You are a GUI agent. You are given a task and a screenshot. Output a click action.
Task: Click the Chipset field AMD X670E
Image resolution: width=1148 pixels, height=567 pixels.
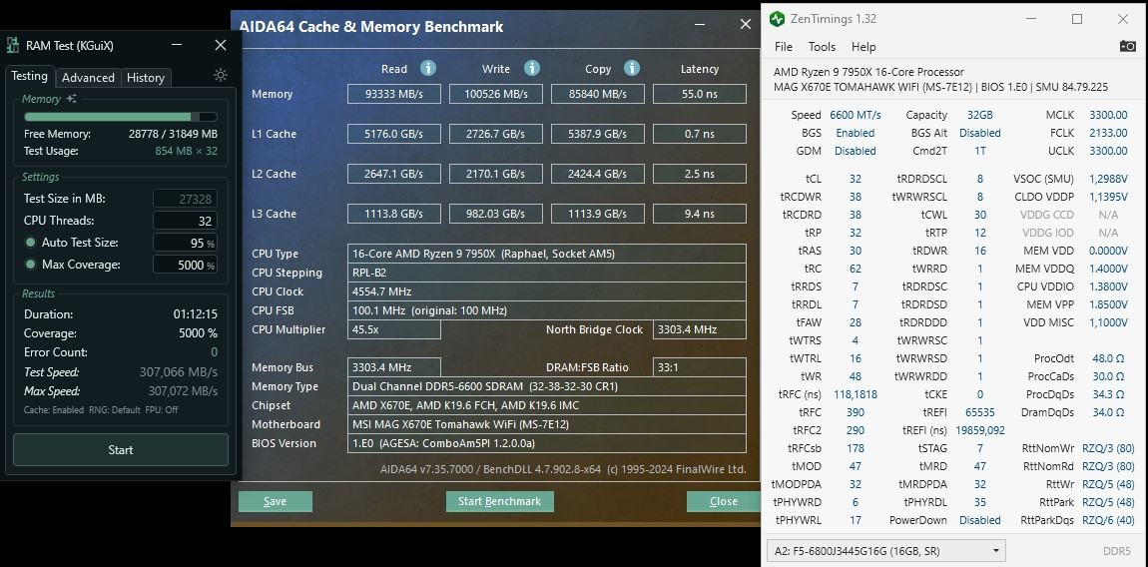tap(546, 406)
